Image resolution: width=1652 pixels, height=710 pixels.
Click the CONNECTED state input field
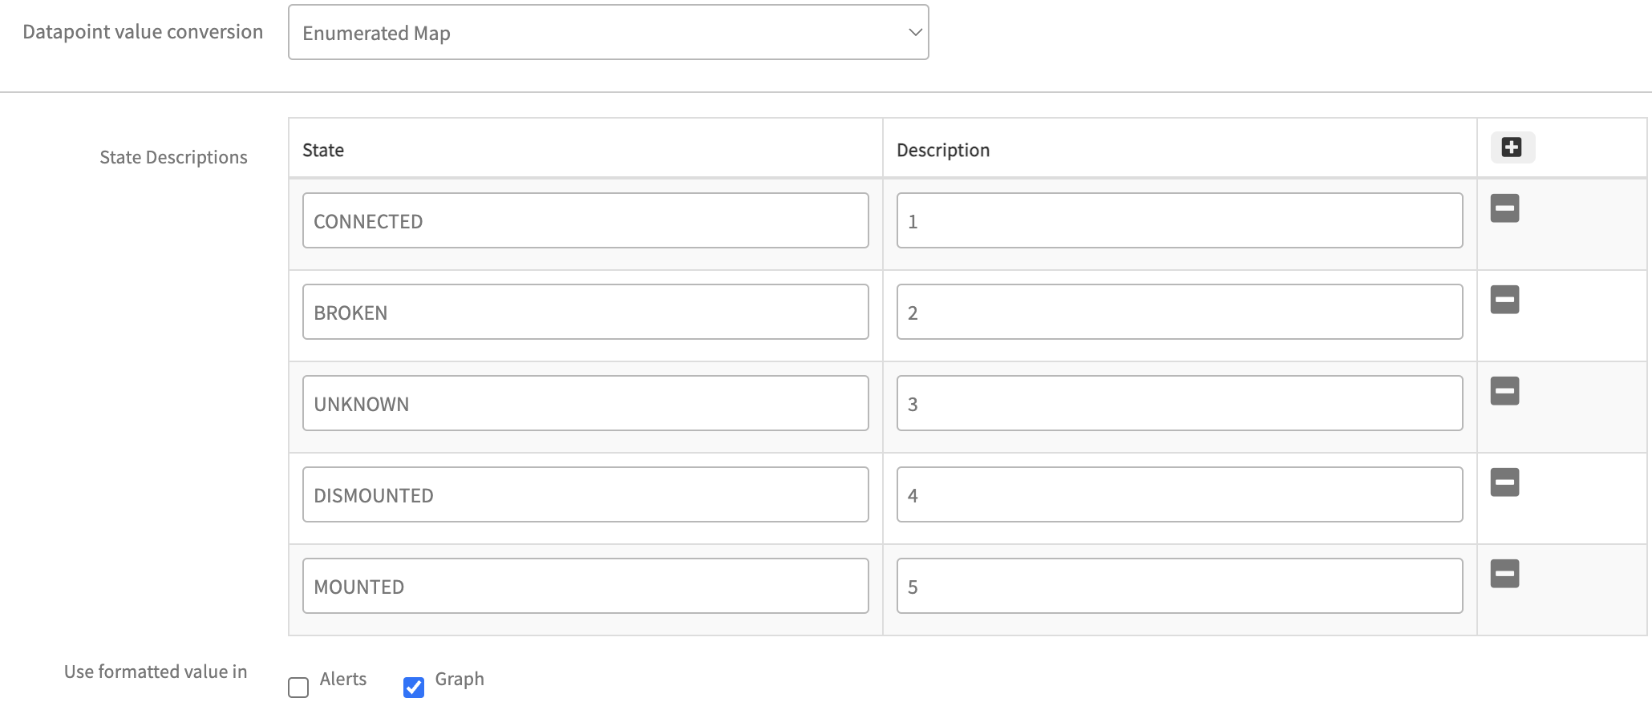pos(585,221)
